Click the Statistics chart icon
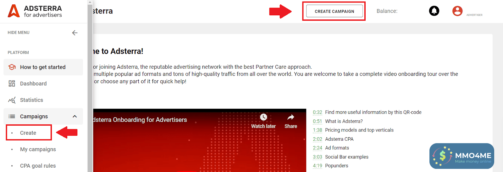The height and width of the screenshot is (172, 503). [12, 100]
